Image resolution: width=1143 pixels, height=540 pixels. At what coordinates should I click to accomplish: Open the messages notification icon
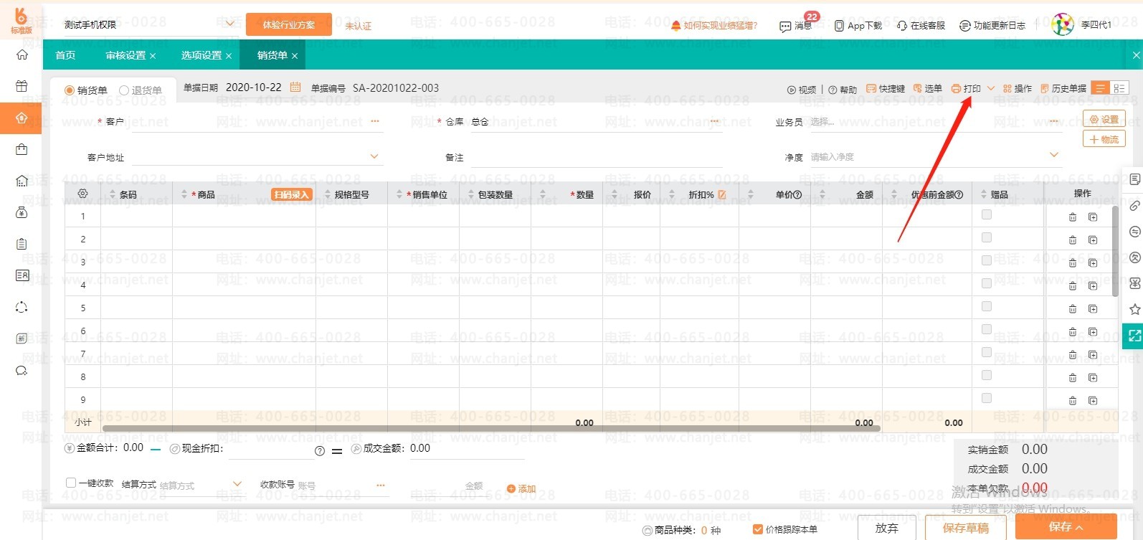click(x=786, y=26)
